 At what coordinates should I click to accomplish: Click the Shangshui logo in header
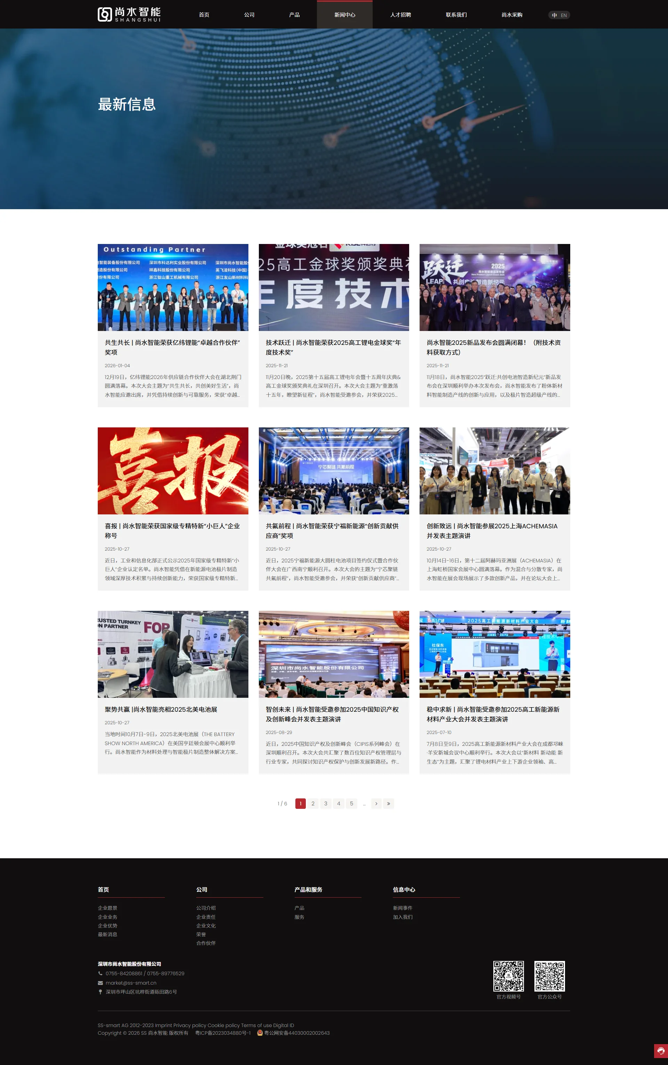tap(129, 14)
